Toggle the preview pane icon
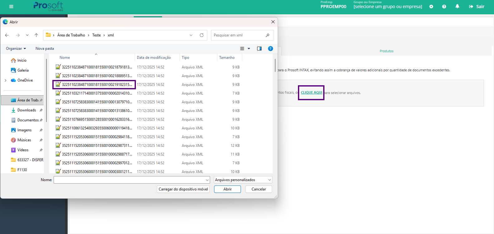 [x=259, y=49]
